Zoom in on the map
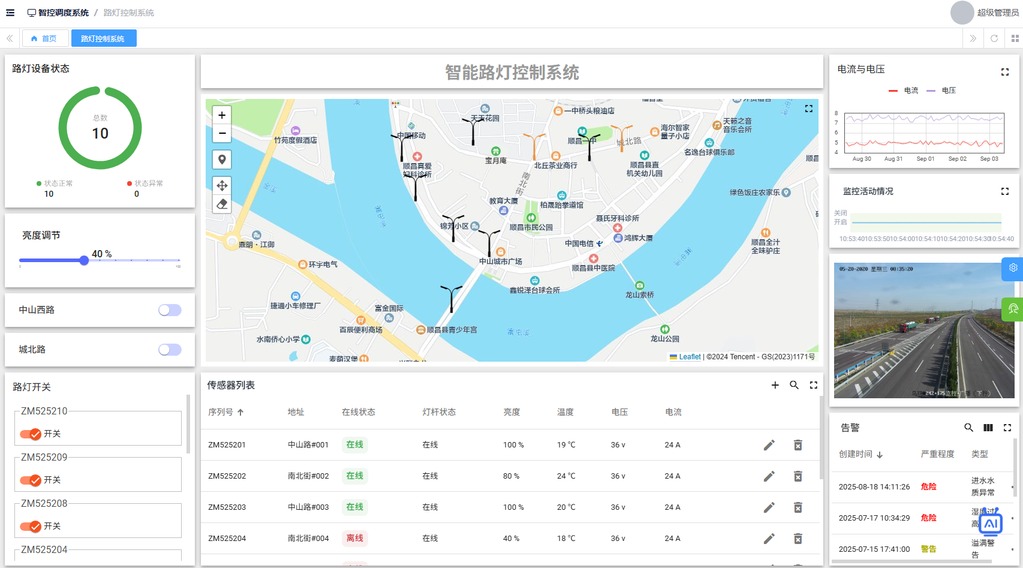Screen dimensions: 1023x568 click(x=222, y=115)
